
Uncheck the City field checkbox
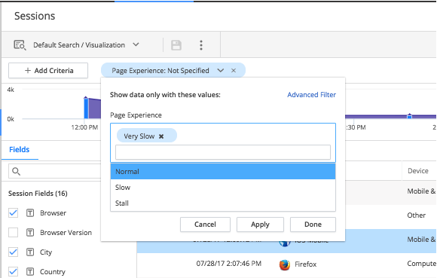coord(13,252)
